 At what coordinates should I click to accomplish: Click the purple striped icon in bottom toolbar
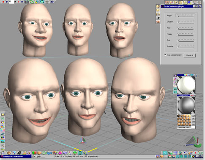pyautogui.click(x=65, y=153)
